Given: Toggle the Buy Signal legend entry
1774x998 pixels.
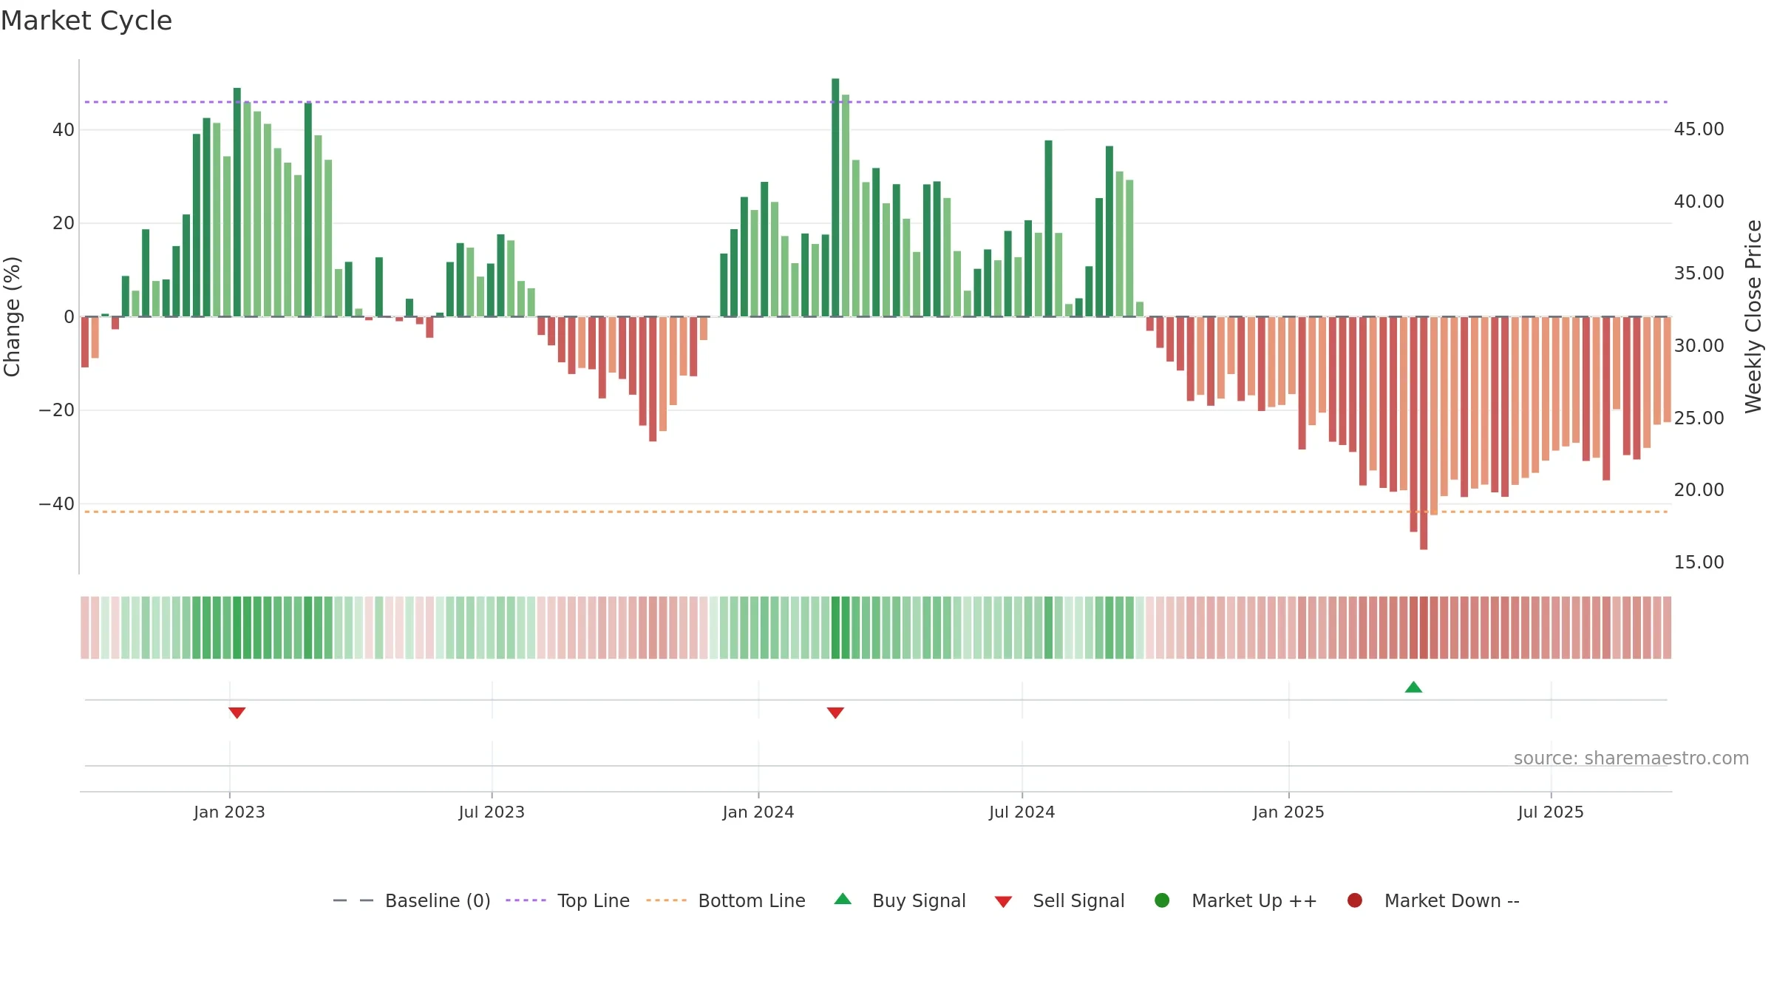Looking at the screenshot, I should click(x=900, y=900).
